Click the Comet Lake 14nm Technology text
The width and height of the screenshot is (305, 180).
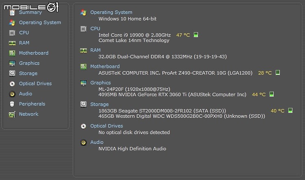click(134, 40)
